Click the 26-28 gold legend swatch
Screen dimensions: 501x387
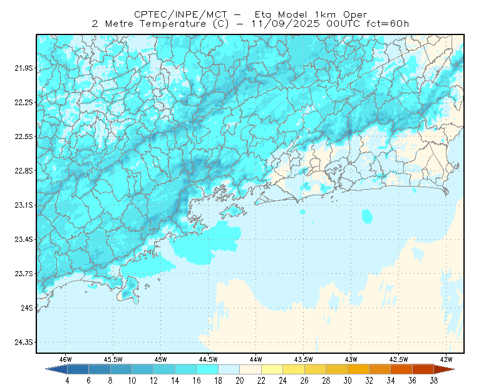click(x=315, y=369)
